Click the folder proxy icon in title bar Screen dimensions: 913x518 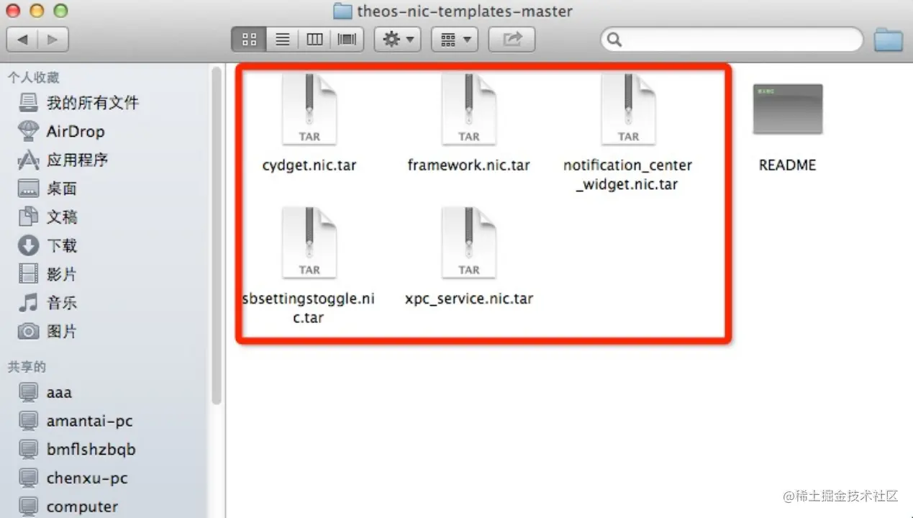click(343, 11)
